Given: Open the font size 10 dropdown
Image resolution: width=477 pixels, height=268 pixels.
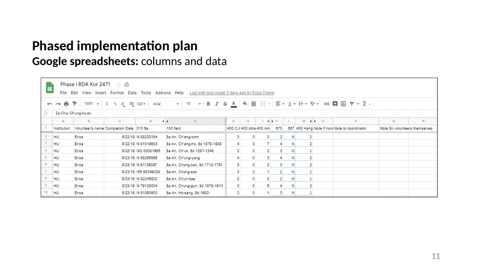Looking at the screenshot, I should coord(193,104).
